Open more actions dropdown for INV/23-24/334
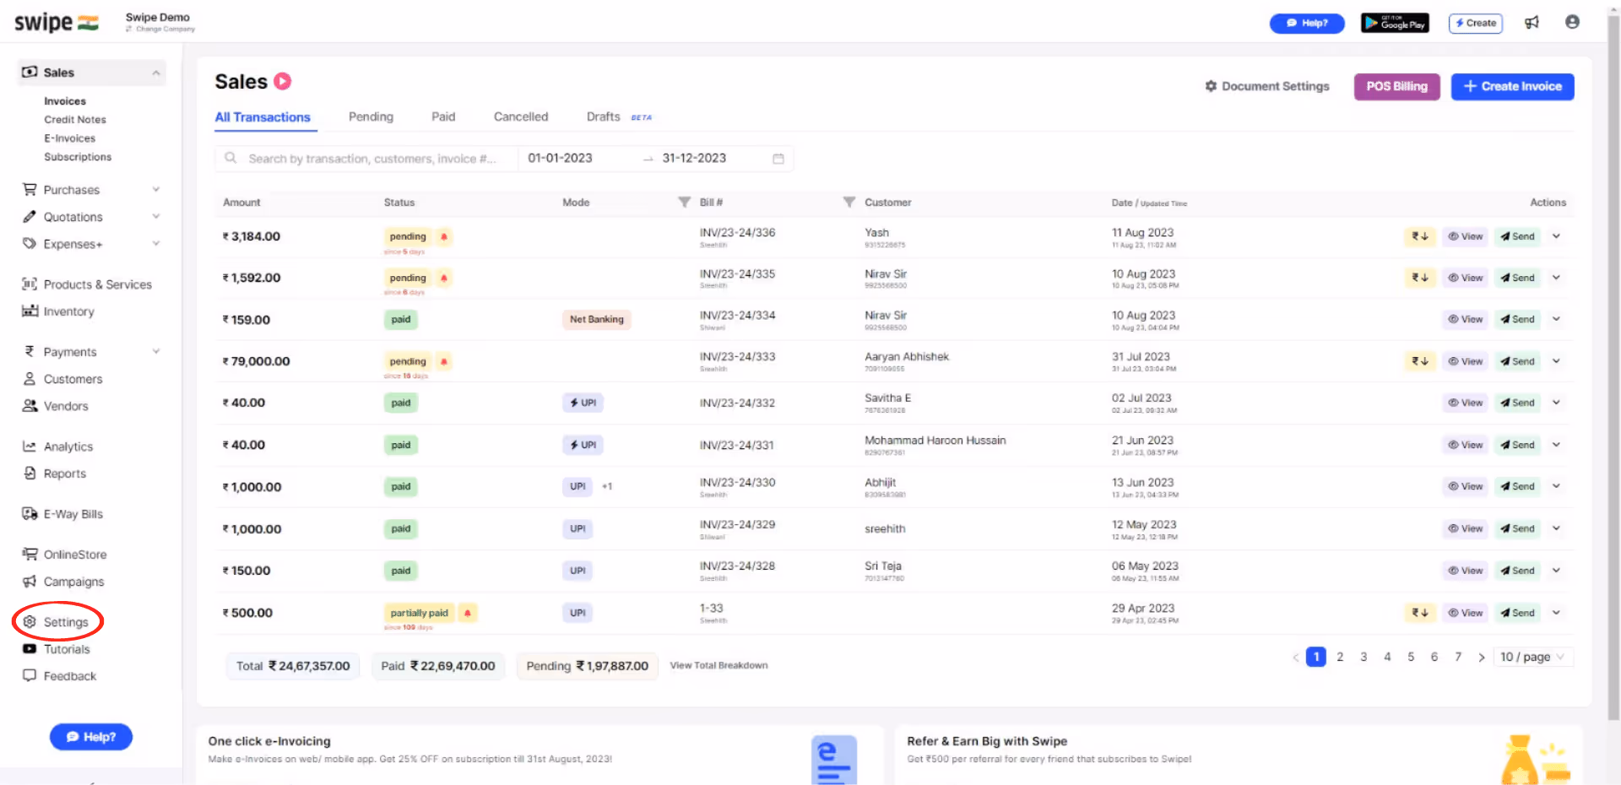The image size is (1621, 785). click(x=1556, y=319)
